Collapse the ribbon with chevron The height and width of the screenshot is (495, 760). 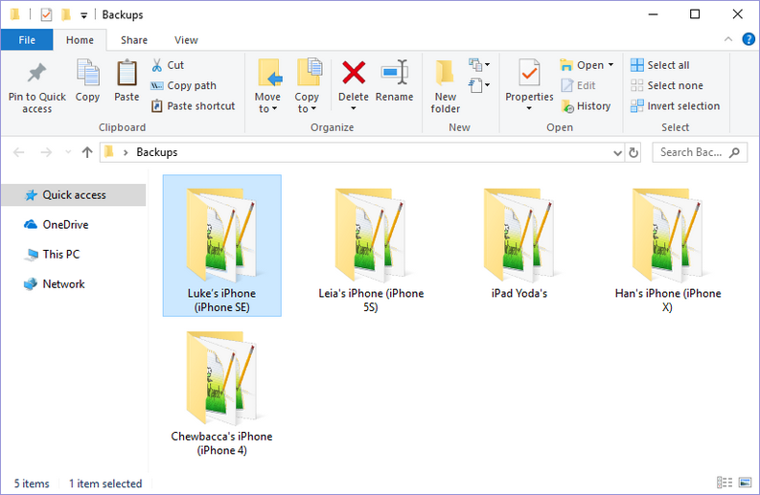coord(728,39)
